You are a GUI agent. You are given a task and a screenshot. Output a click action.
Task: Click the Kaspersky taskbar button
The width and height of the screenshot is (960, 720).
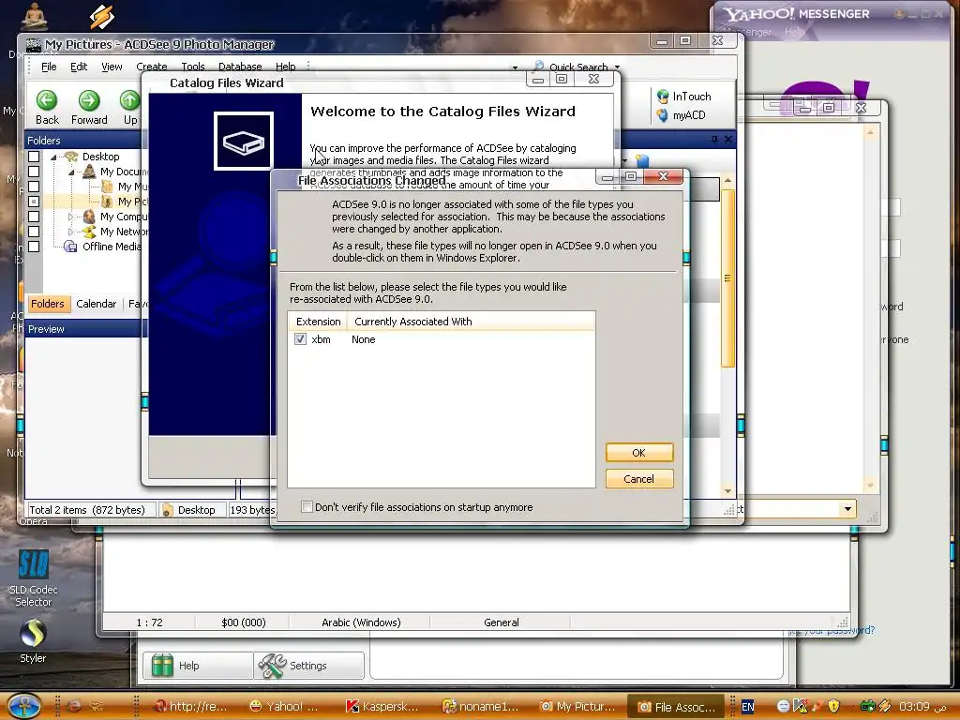tap(382, 706)
